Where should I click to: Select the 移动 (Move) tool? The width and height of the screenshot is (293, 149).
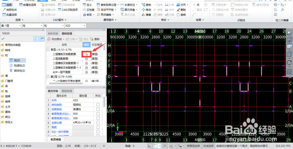click(x=146, y=10)
